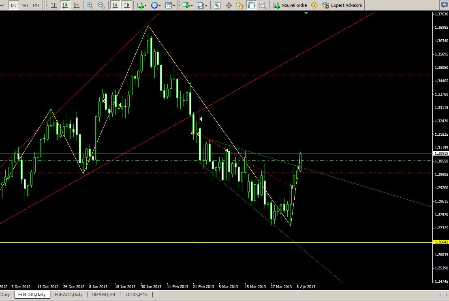Toggle auto scroll chart button
This screenshot has height=301, width=449.
tap(115, 5)
